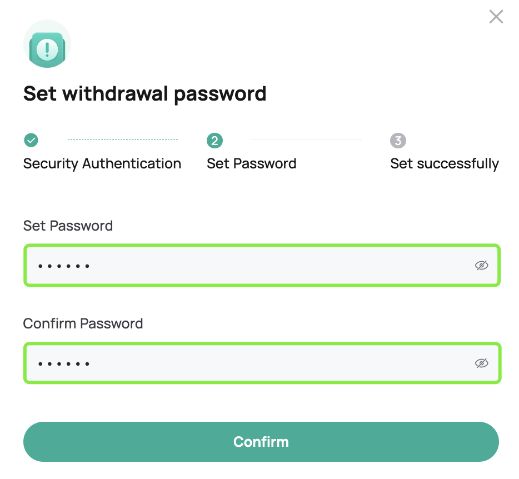Click the Set Password field label text

[x=68, y=226]
